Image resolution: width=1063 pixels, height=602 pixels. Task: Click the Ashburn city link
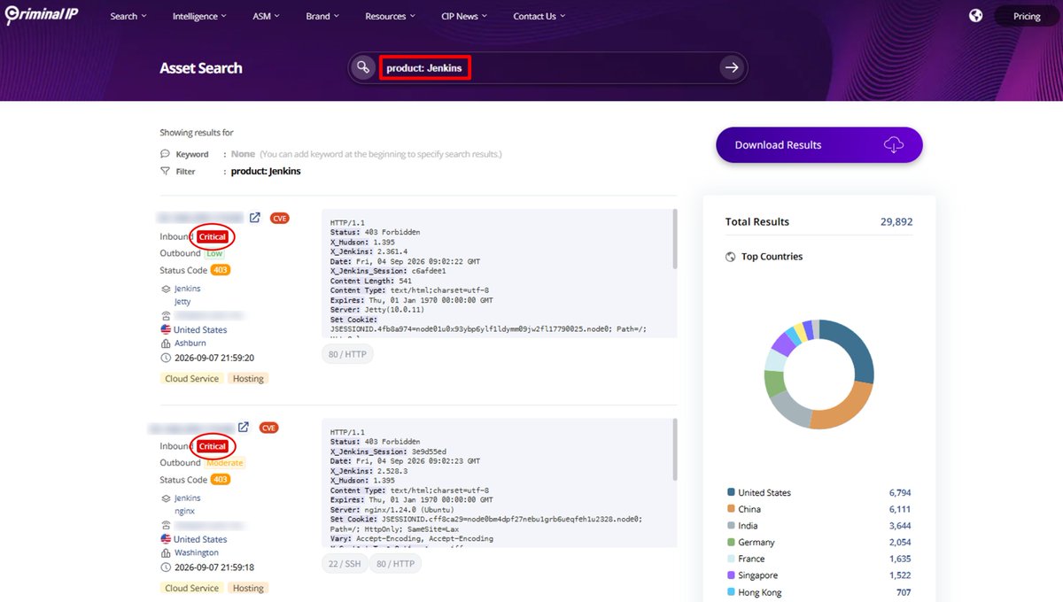[190, 343]
